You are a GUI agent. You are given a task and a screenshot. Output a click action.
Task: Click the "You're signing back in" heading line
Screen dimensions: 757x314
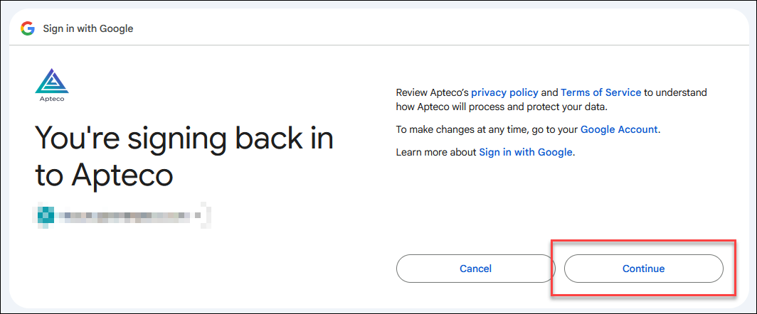(x=184, y=138)
